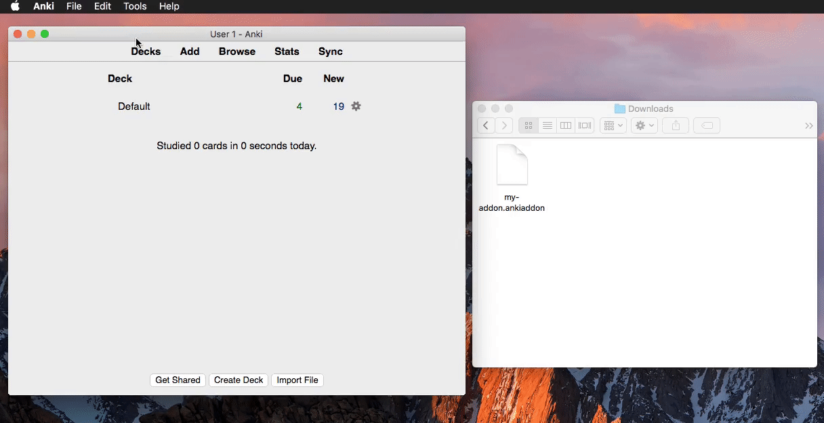
Task: Switch Finder to cover flow view
Action: coord(585,125)
